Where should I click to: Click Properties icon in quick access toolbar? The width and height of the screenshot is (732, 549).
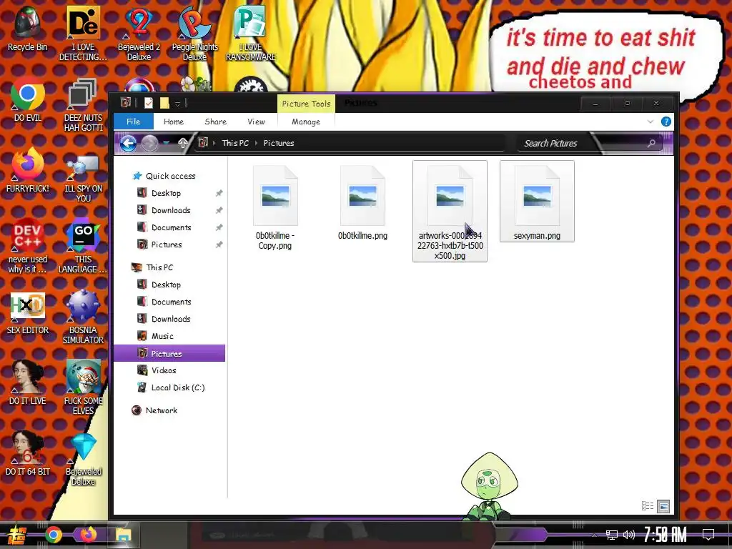tap(149, 103)
